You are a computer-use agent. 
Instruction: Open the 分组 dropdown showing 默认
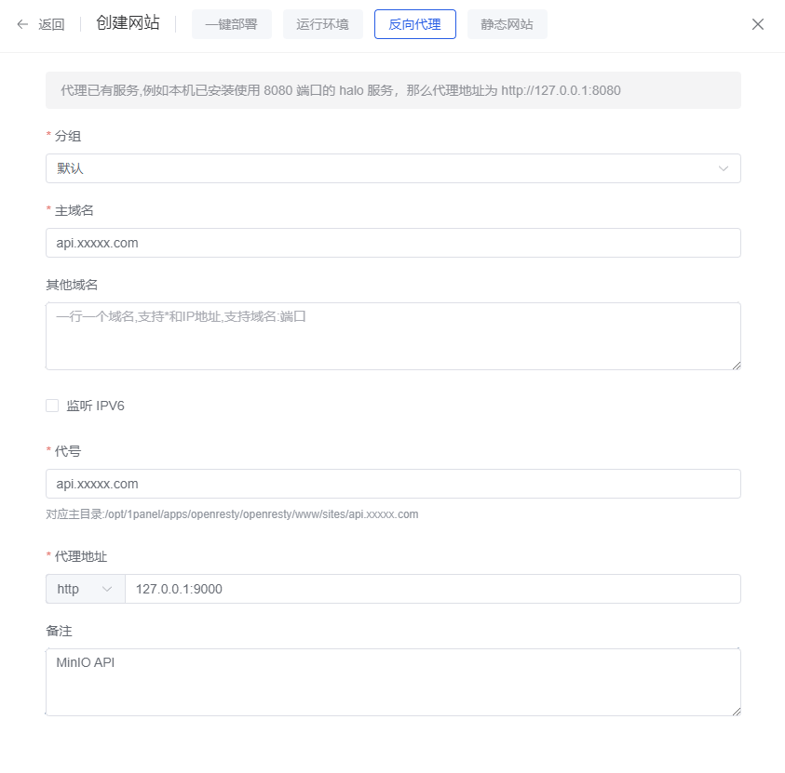[393, 168]
